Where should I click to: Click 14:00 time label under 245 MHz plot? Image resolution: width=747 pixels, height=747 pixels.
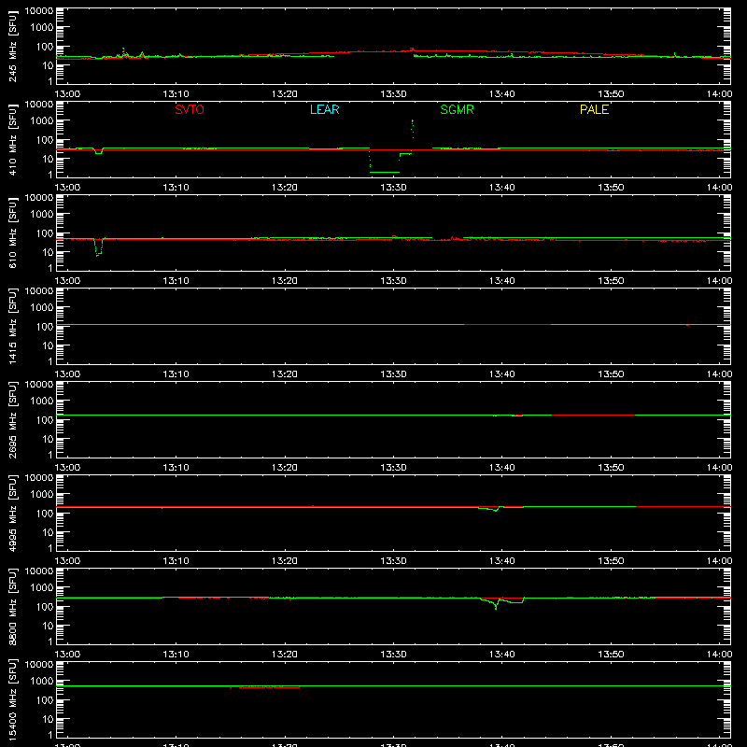pyautogui.click(x=719, y=94)
